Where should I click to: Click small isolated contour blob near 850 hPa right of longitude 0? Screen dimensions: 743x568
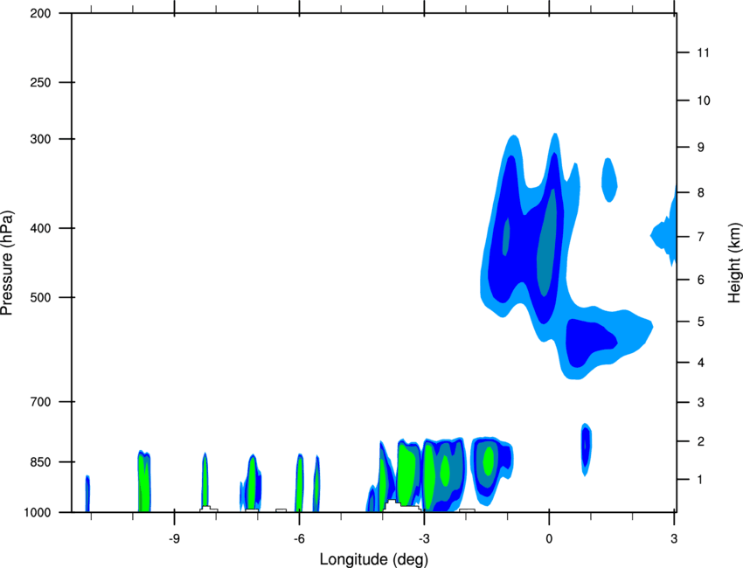point(587,449)
